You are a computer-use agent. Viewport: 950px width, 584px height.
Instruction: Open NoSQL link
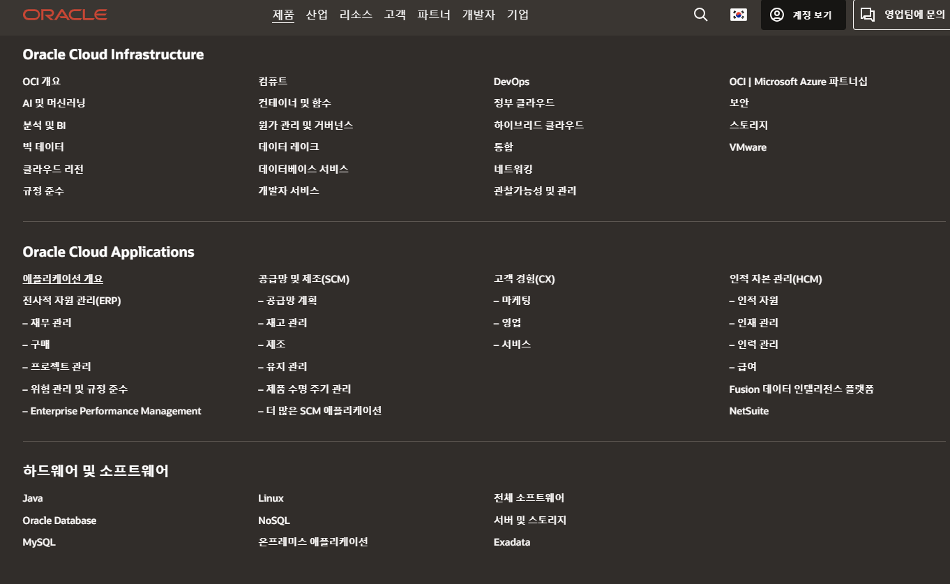(x=274, y=521)
